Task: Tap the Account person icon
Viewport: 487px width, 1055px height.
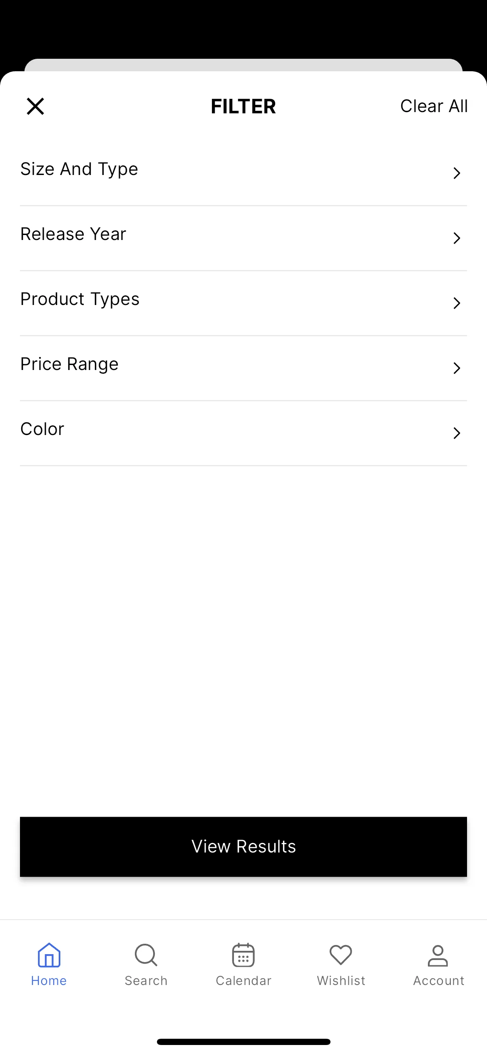Action: tap(438, 955)
